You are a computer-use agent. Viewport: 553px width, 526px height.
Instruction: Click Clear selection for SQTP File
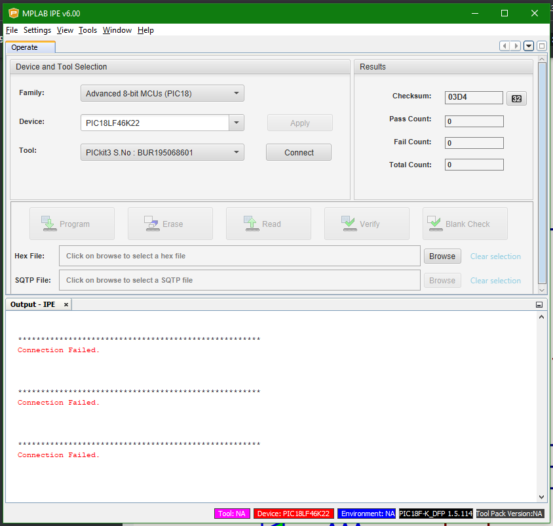495,280
